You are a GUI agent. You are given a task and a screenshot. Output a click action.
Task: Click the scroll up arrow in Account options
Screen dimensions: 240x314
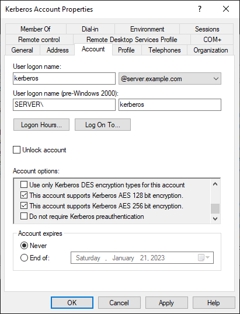point(215,184)
